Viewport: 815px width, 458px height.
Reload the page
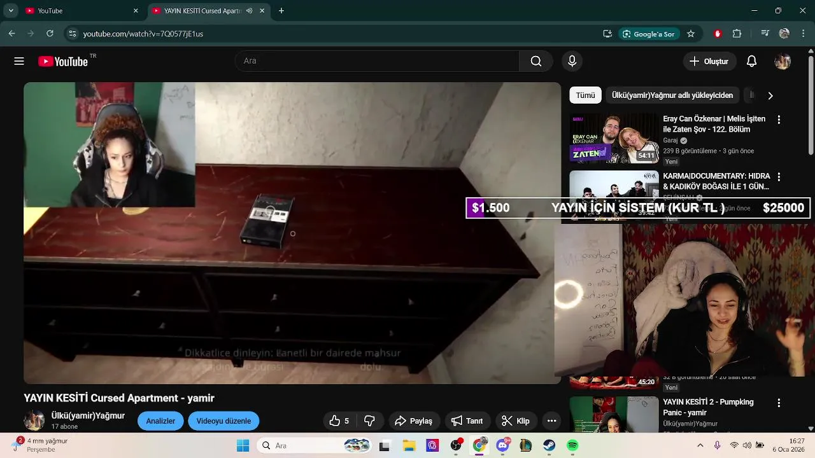50,34
